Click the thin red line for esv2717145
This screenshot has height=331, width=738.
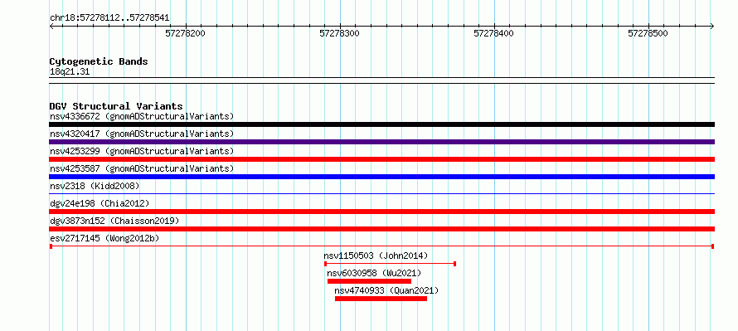click(381, 246)
